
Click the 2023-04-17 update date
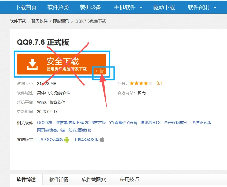tap(47, 112)
